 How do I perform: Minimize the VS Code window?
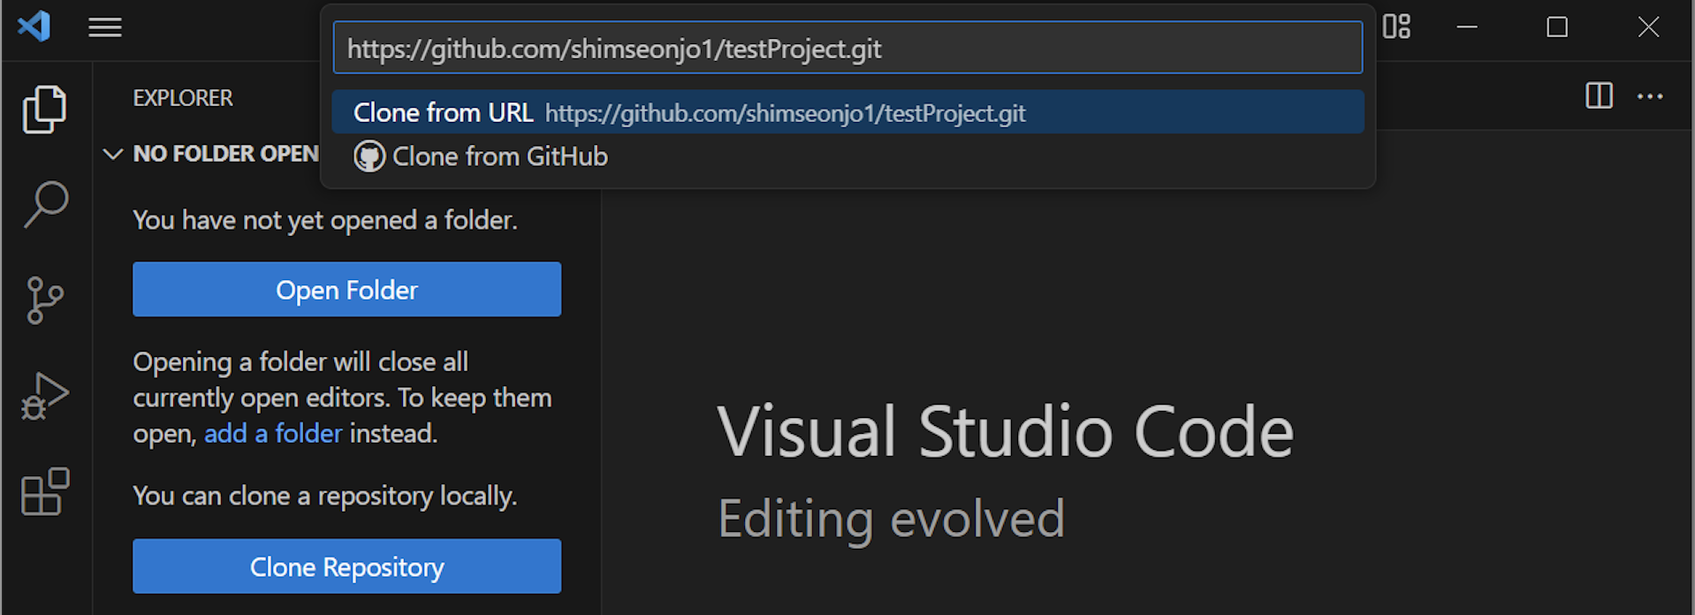click(x=1467, y=27)
